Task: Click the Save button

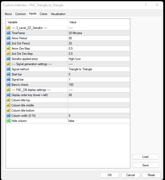Action: 145,165
